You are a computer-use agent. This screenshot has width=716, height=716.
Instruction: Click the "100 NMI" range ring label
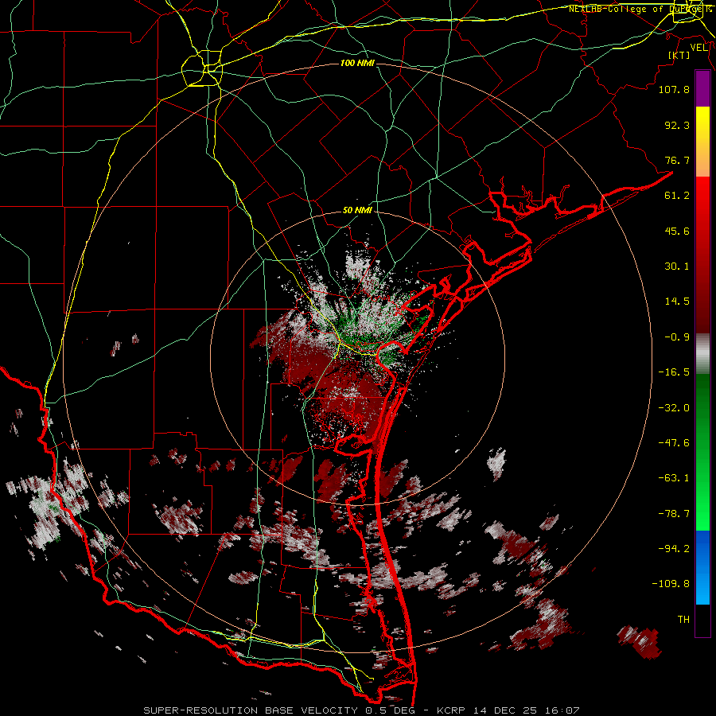(x=357, y=63)
